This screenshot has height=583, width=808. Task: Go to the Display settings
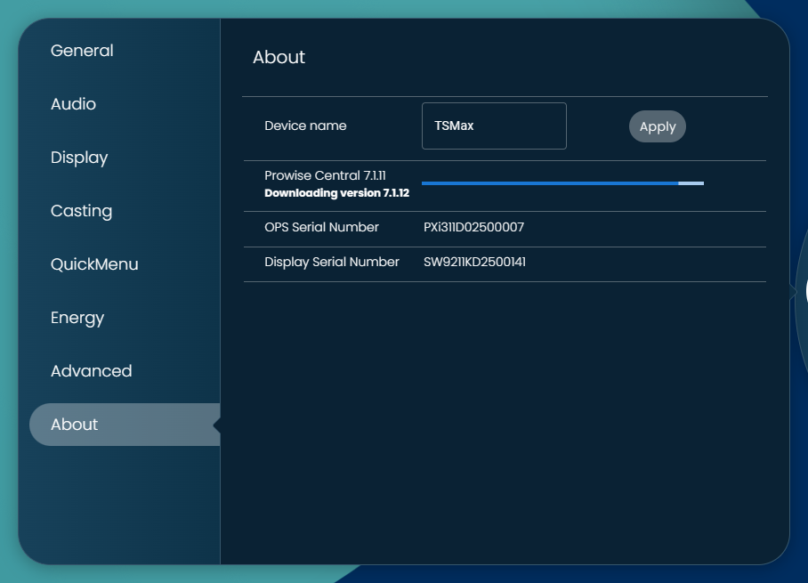pyautogui.click(x=79, y=158)
